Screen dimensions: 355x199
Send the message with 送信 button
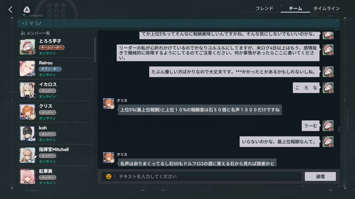click(320, 176)
